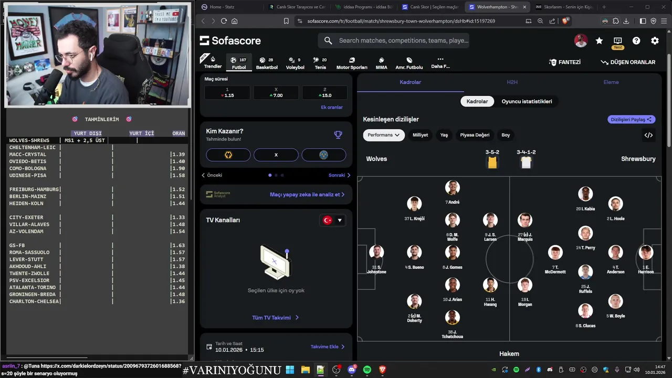672x378 pixels.
Task: Select odds 15.0 for away win
Action: [324, 93]
